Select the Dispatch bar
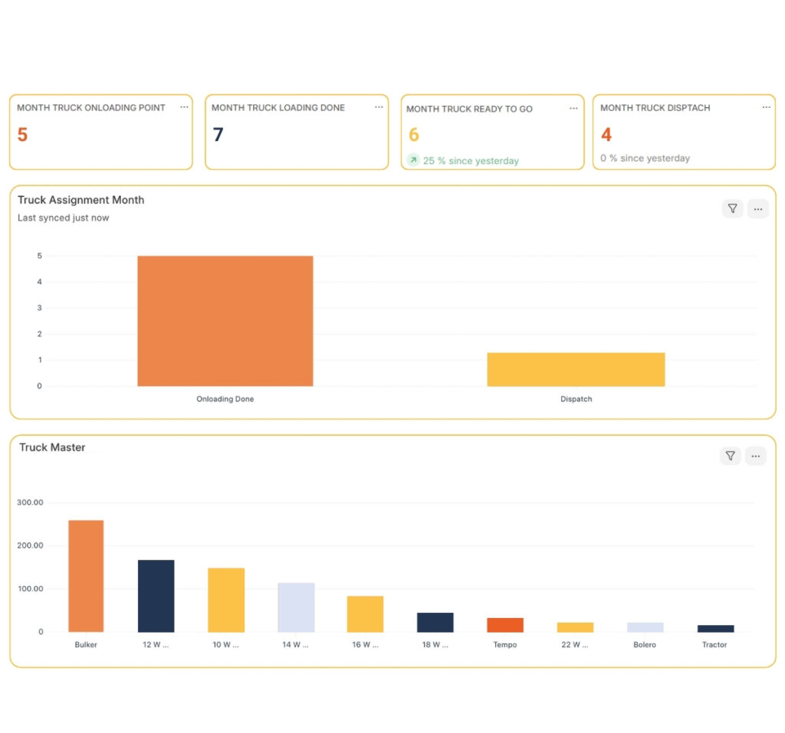The width and height of the screenshot is (785, 733). coord(576,368)
